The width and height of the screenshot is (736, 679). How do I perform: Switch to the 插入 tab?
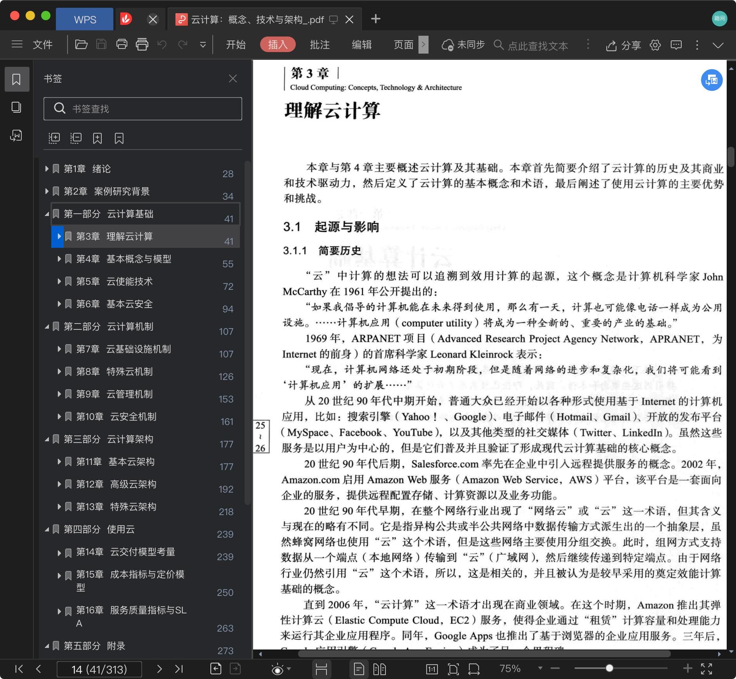click(278, 45)
